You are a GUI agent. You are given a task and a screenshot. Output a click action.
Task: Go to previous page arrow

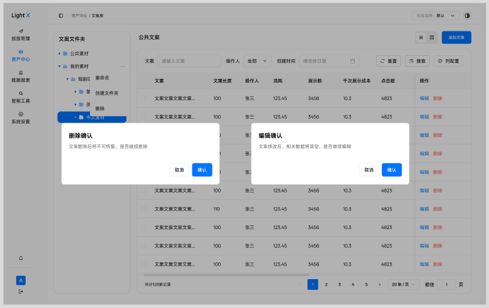[300, 284]
